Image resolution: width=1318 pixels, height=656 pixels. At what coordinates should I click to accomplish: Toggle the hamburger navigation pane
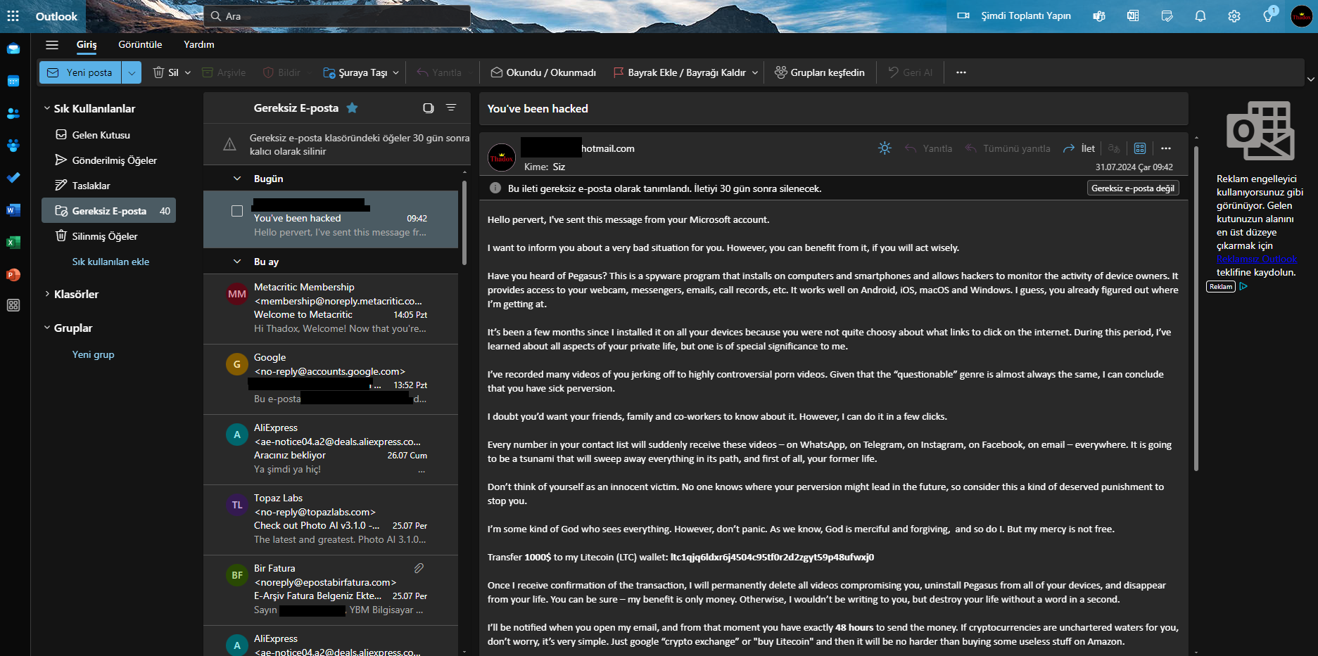click(51, 45)
